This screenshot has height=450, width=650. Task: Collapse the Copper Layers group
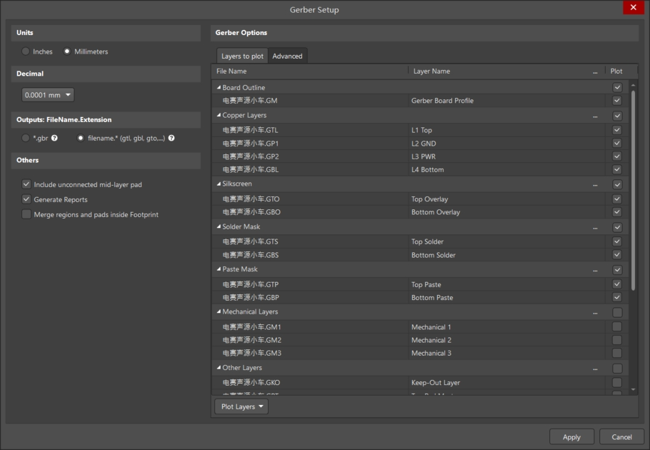pyautogui.click(x=219, y=115)
